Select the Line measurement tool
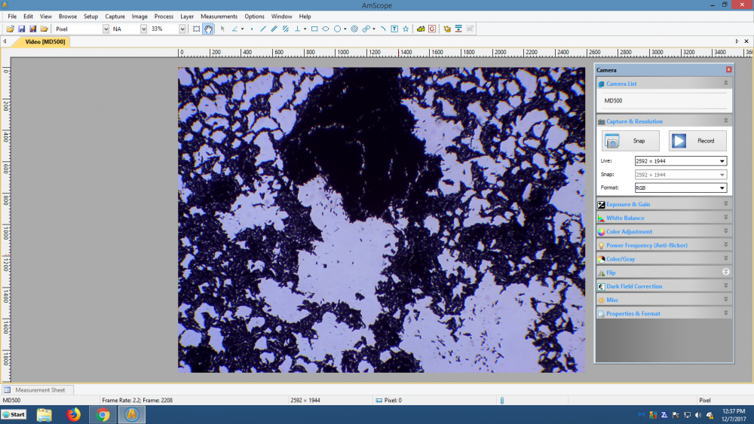 (x=262, y=29)
